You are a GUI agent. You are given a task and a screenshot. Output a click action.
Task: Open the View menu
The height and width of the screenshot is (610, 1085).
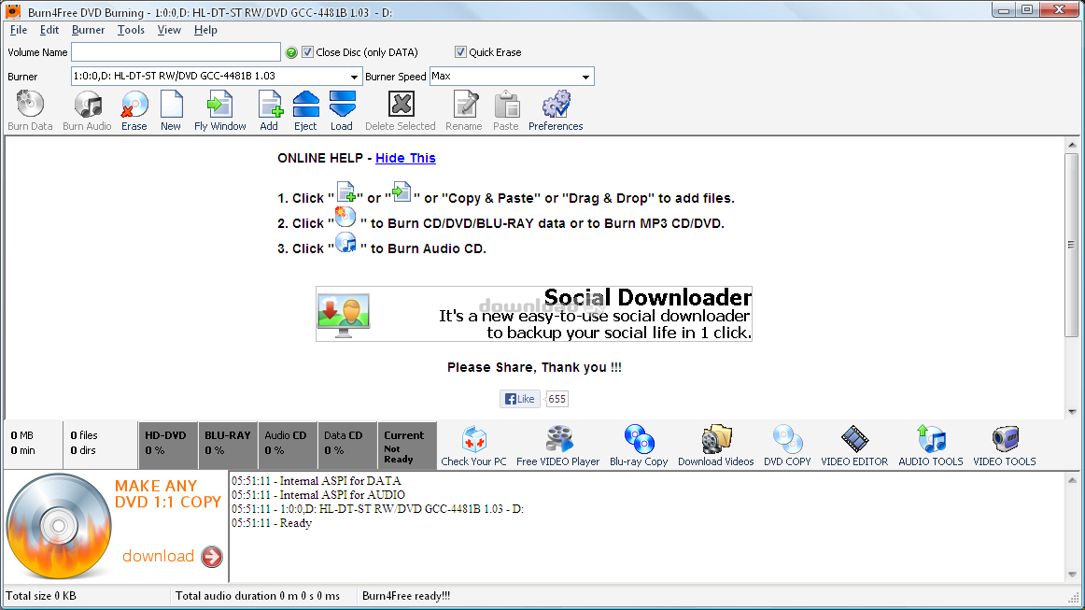(x=169, y=30)
